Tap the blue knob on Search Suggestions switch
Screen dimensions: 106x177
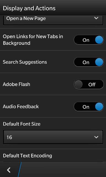pyautogui.click(x=99, y=62)
